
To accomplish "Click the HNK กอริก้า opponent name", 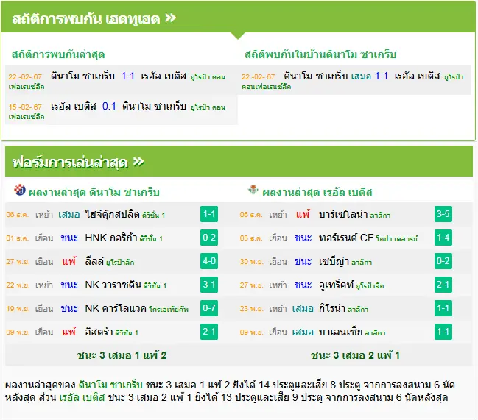I will tap(111, 238).
